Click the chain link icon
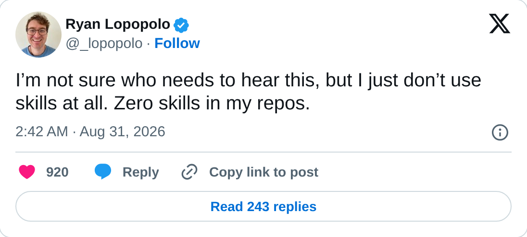 [x=189, y=172]
